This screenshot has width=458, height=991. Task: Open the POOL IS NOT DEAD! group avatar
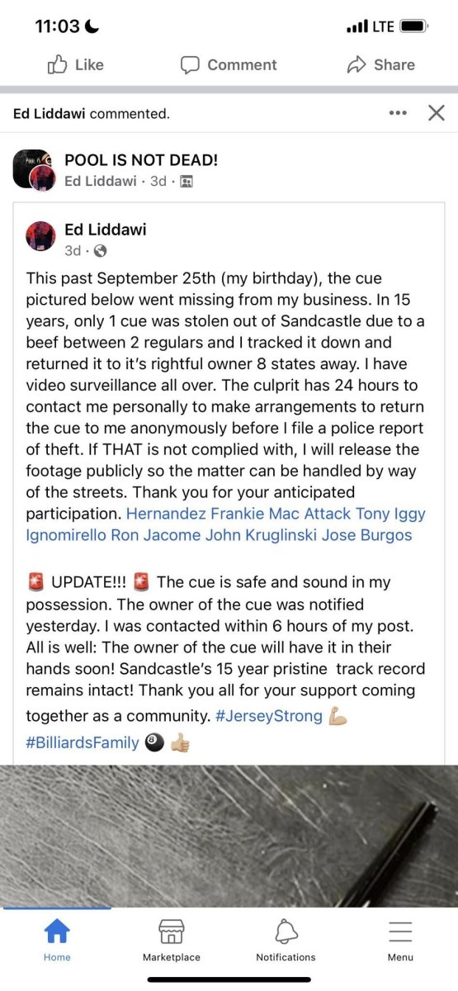coord(34,171)
